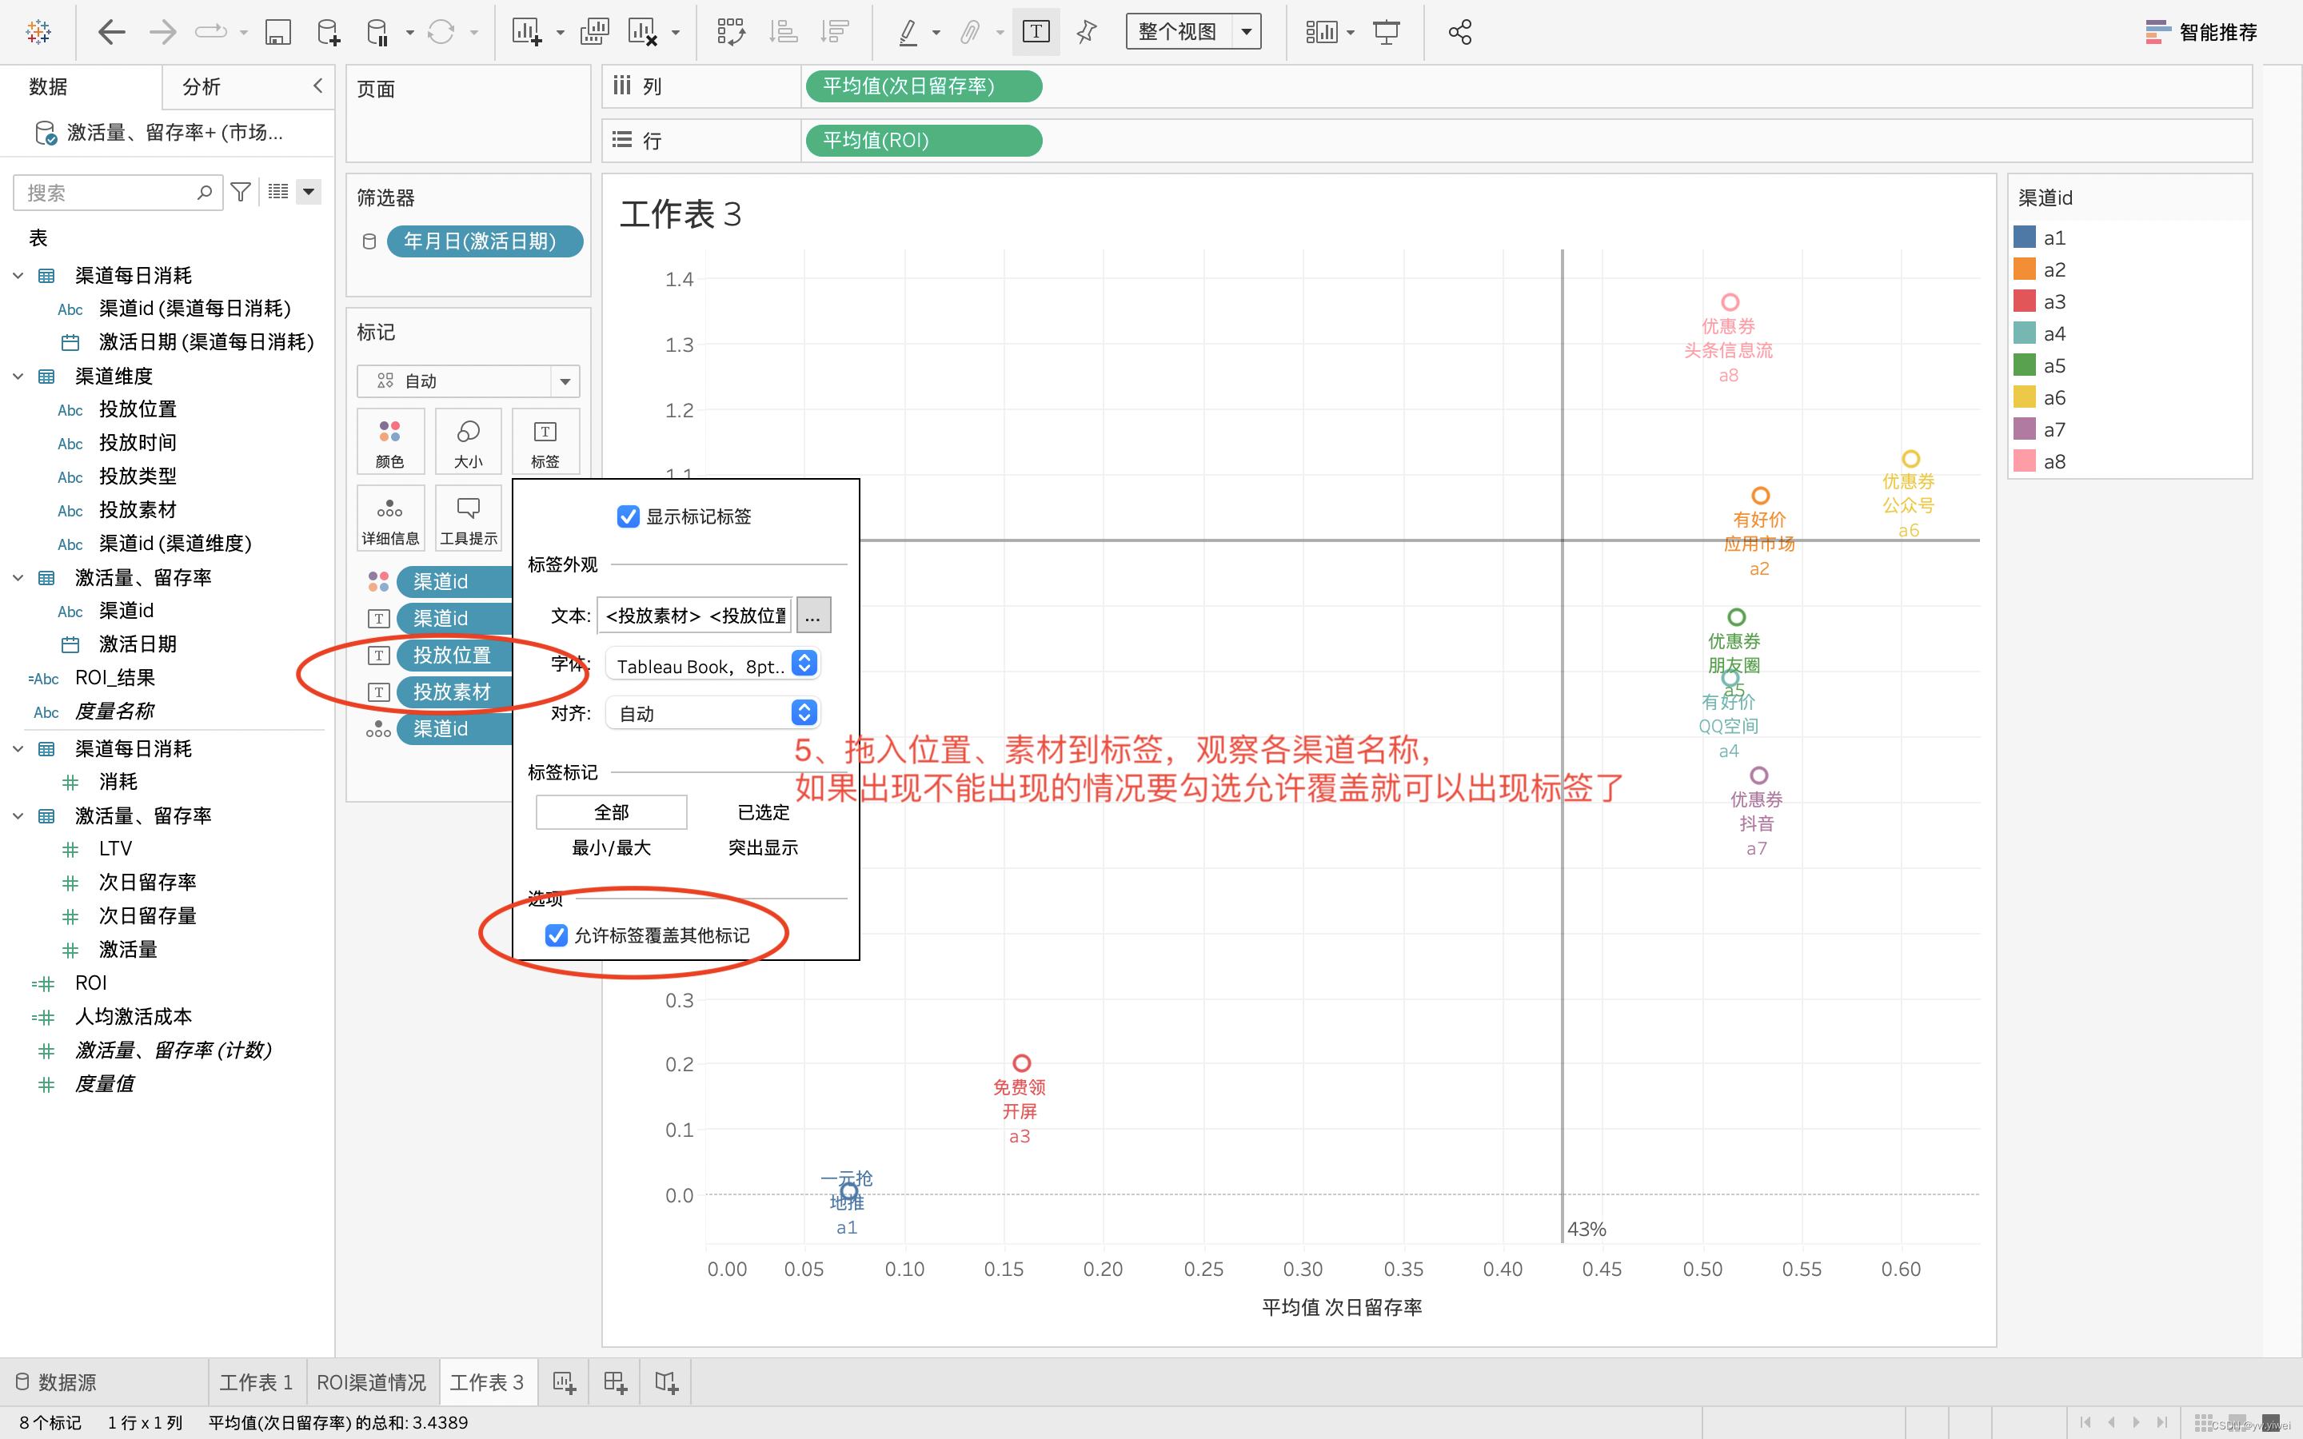This screenshot has width=2303, height=1439.
Task: Click the share icon in toolbar
Action: tap(1459, 32)
